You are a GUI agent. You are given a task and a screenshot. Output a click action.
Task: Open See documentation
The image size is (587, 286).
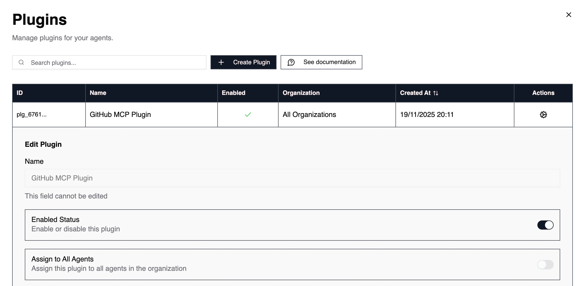(321, 62)
